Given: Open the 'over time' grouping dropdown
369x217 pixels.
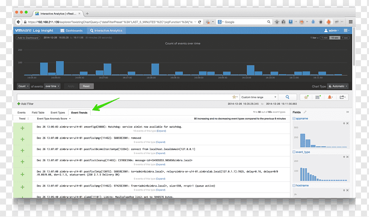Looking at the screenshot, I should 52,86.
